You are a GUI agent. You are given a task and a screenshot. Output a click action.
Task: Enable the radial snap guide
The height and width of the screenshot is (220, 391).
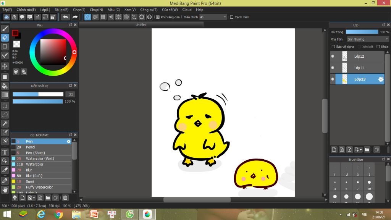pyautogui.click(x=118, y=17)
